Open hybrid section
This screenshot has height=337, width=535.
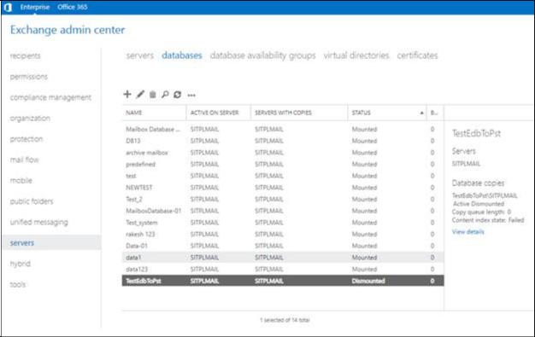[21, 264]
